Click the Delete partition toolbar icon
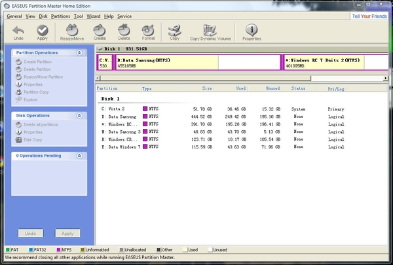 [124, 30]
